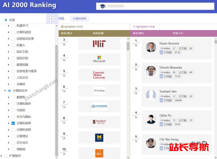View Chi-Yao Hong's profile photo

point(151,143)
